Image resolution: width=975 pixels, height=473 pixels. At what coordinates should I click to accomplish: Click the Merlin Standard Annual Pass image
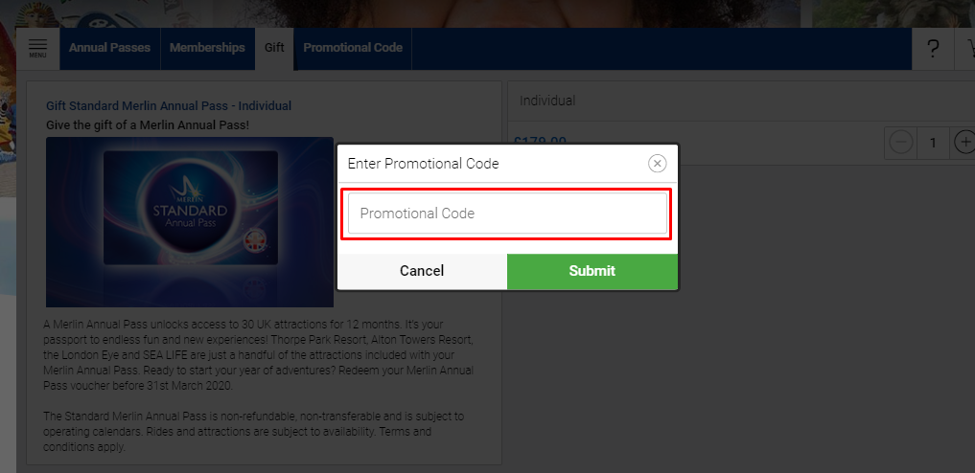coord(190,221)
